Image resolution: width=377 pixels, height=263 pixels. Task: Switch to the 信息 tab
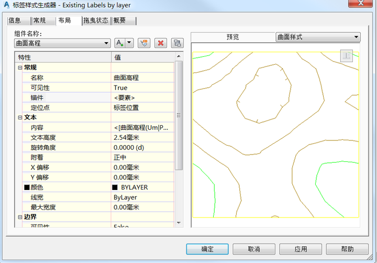point(19,20)
